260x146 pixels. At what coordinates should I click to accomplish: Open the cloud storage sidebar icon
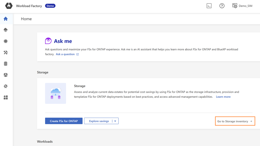point(6,30)
